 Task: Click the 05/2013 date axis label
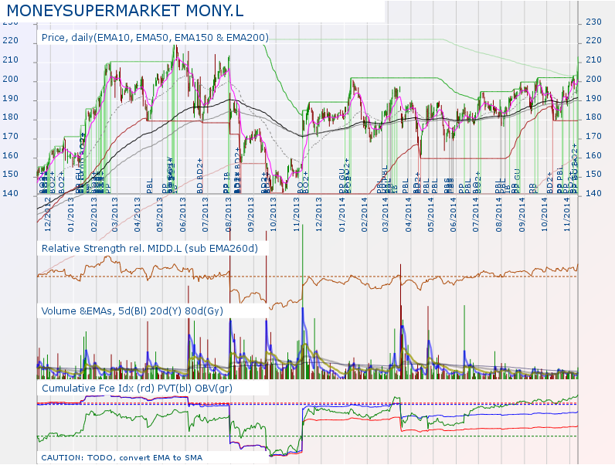click(160, 215)
